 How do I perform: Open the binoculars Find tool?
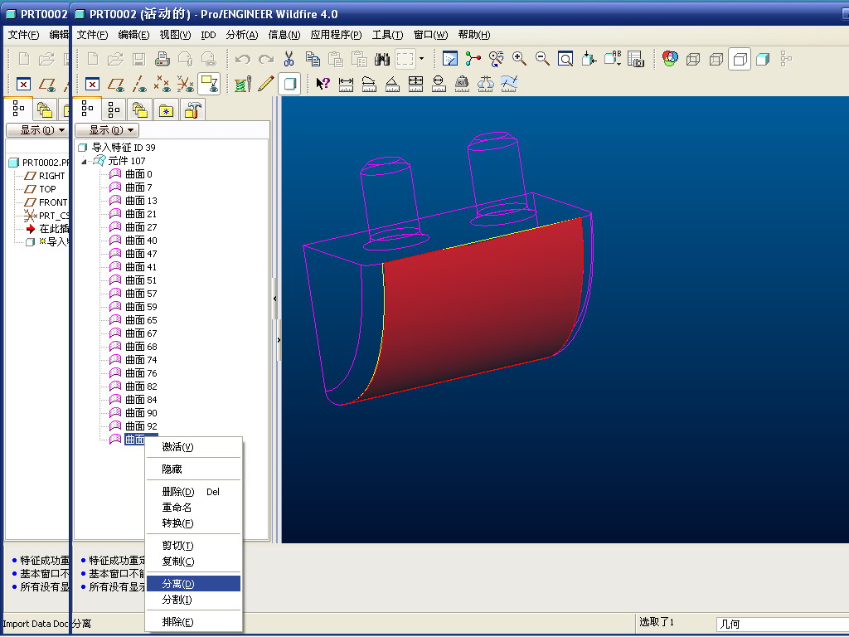382,59
